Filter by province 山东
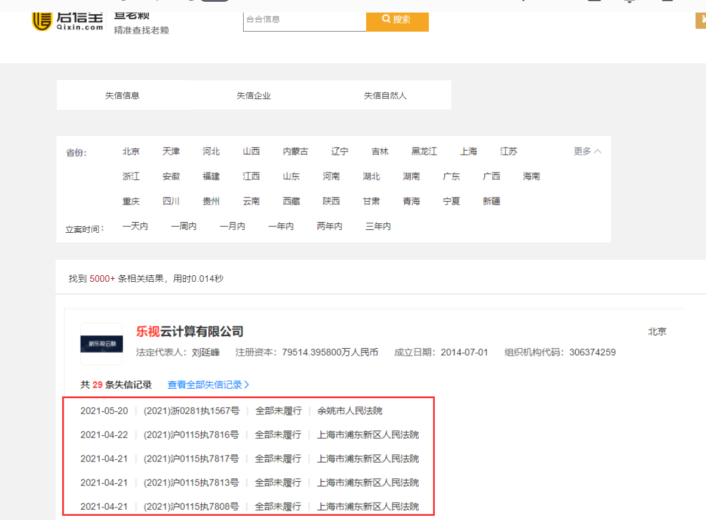The image size is (706, 520). coord(291,176)
